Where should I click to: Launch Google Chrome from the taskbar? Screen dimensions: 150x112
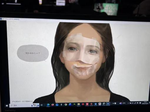(66, 104)
